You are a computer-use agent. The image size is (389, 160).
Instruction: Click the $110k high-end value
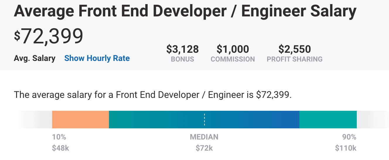tap(346, 148)
